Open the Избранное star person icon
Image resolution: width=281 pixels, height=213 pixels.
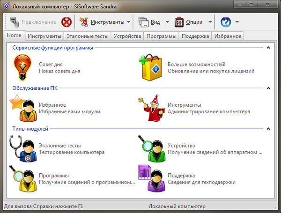click(x=22, y=108)
